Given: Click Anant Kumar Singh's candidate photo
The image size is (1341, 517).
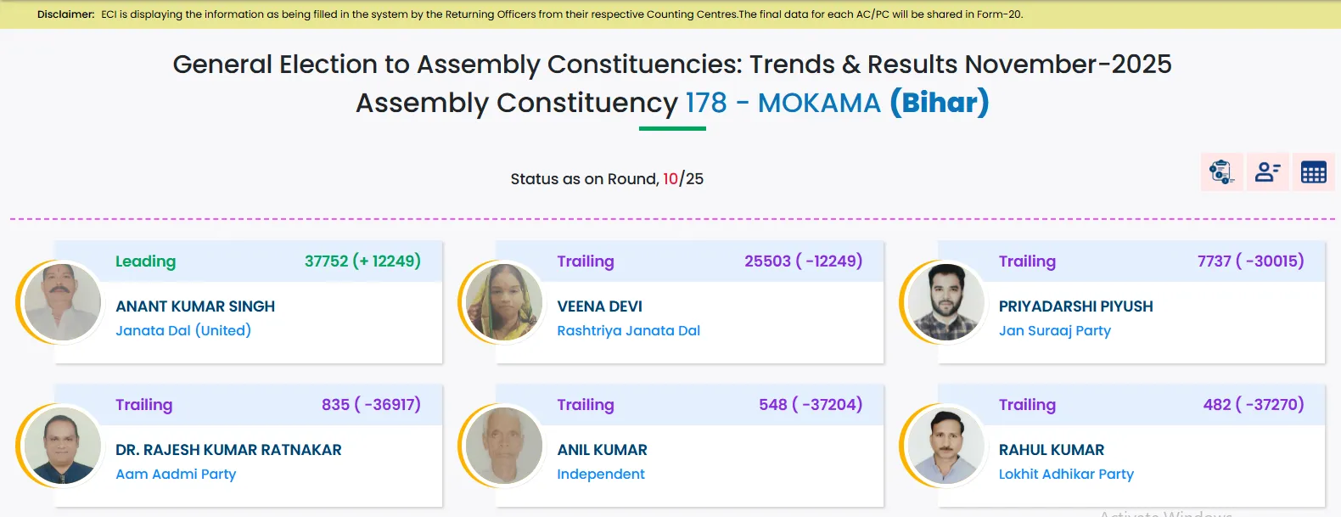Looking at the screenshot, I should (x=62, y=302).
